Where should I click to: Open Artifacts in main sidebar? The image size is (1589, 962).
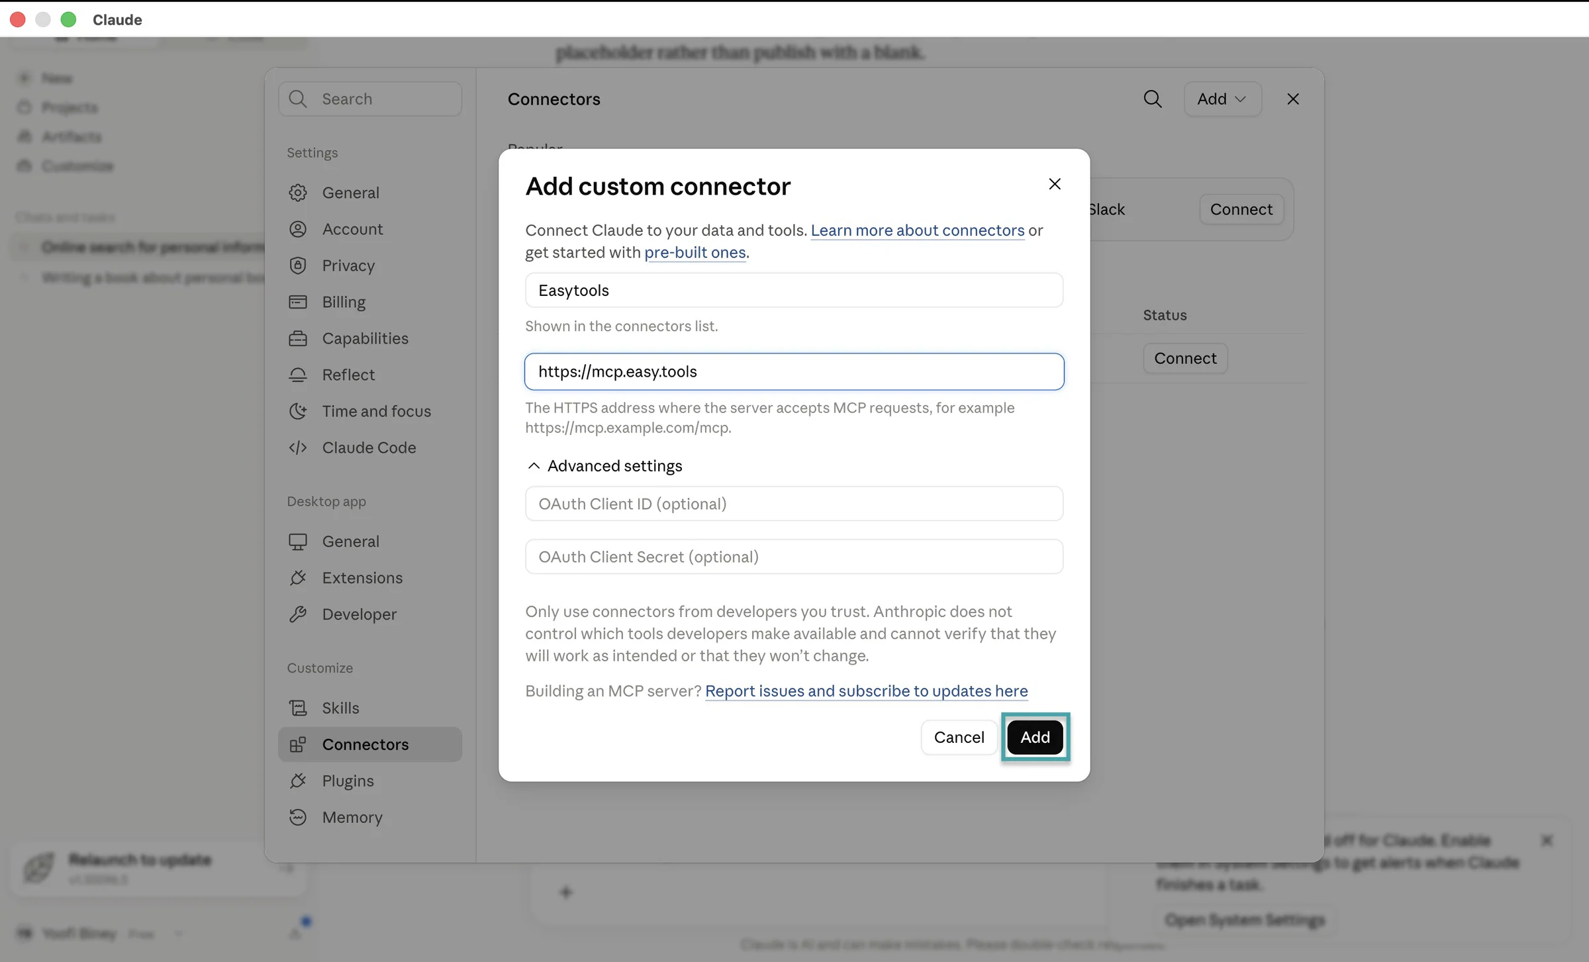point(72,136)
